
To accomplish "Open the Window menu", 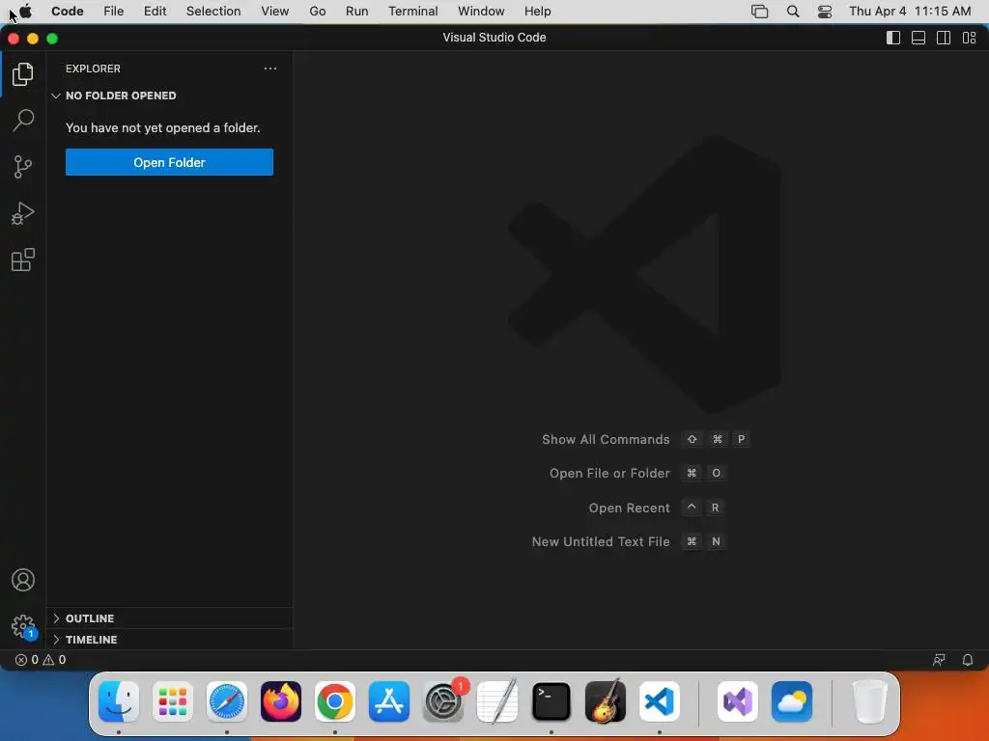I will (481, 12).
